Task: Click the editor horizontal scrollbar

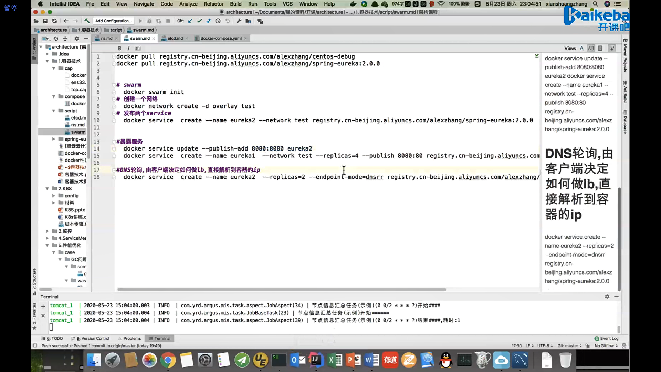Action: click(281, 289)
